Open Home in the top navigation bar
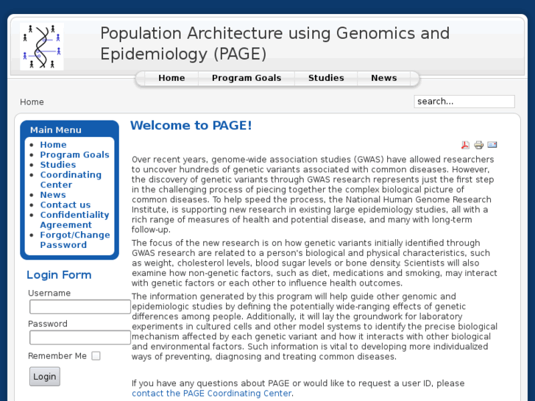The image size is (535, 401). tap(171, 78)
